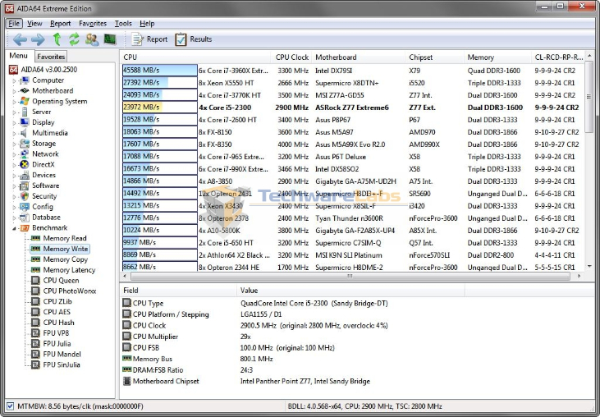The width and height of the screenshot is (600, 417).
Task: Switch to the Menu tab
Action: pyautogui.click(x=19, y=56)
